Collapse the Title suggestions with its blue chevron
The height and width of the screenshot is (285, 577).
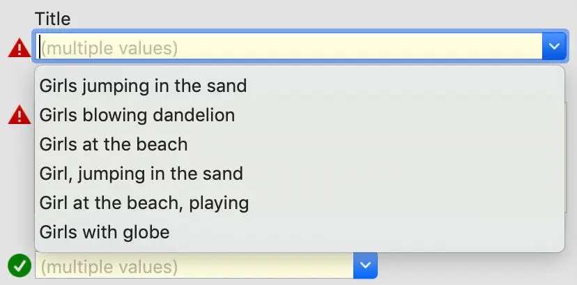554,46
